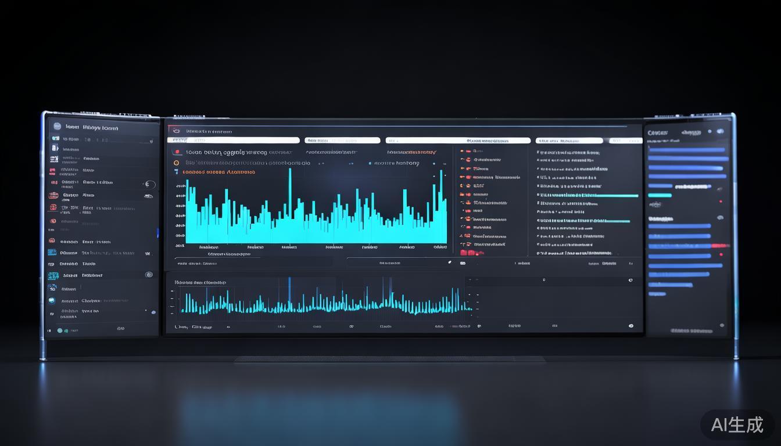Viewport: 781px width, 446px height.
Task: Select the red square legend icon above chart
Action: pos(177,152)
